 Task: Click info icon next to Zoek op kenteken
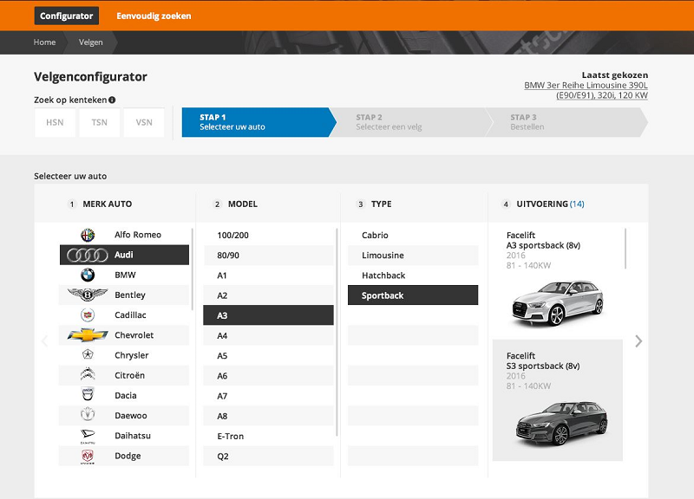[112, 100]
